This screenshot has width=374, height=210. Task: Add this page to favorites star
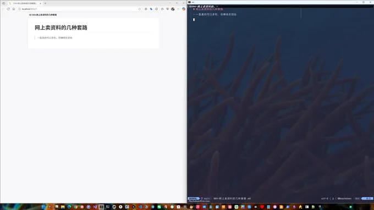(x=140, y=9)
